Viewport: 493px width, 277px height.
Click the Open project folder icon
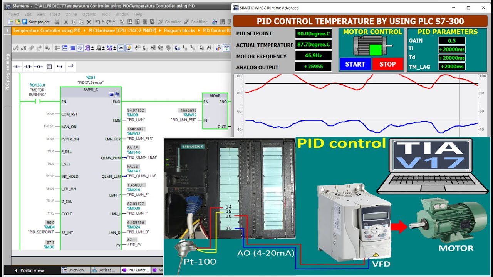pyautogui.click(x=18, y=22)
